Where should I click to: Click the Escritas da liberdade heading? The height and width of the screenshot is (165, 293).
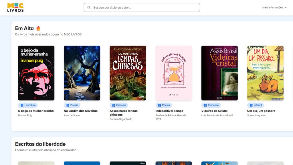click(x=40, y=144)
